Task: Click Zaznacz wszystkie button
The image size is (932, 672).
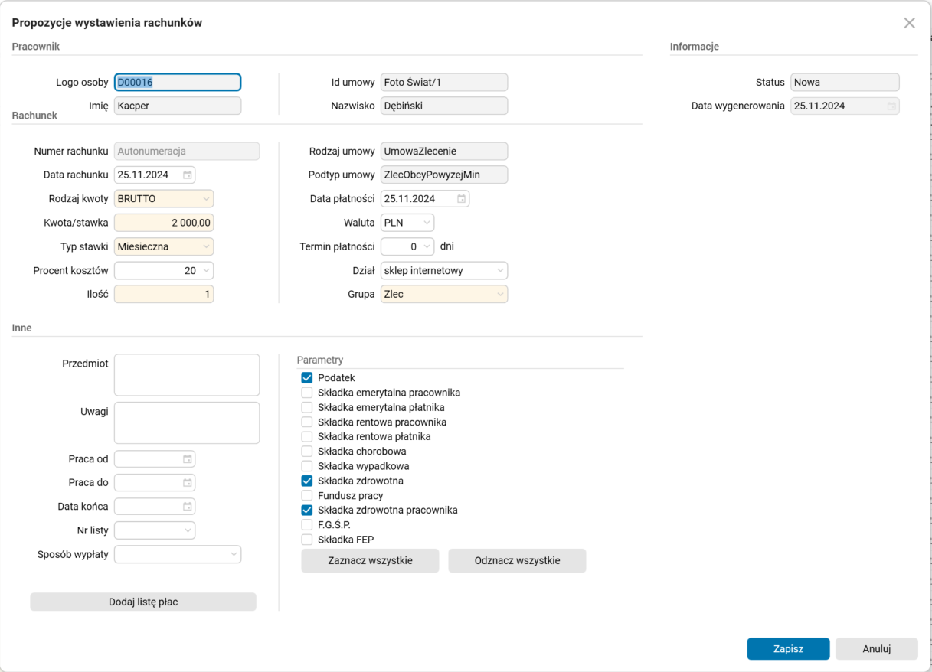Action: tap(370, 561)
